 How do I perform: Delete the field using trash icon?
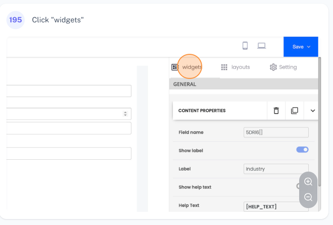click(276, 110)
